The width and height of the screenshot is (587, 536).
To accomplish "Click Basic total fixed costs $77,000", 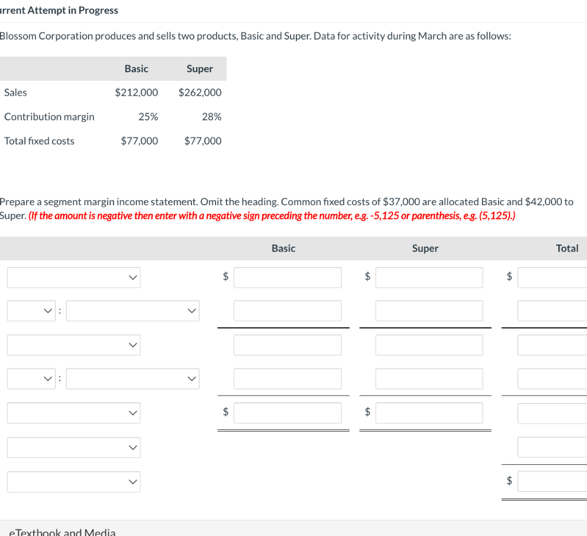I will [x=139, y=141].
